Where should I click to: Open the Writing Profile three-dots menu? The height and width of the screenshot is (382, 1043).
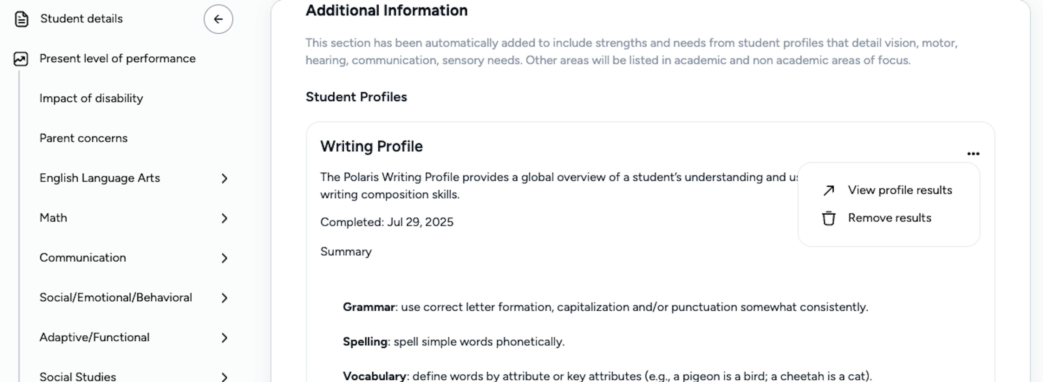coord(973,154)
